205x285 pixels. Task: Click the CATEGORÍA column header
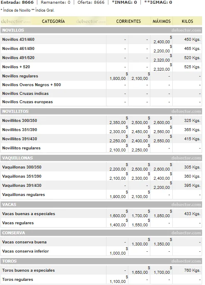(x=53, y=21)
